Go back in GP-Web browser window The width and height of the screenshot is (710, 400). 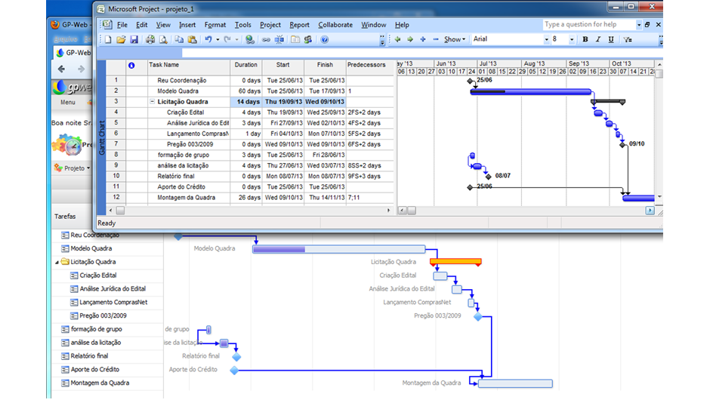tap(62, 69)
